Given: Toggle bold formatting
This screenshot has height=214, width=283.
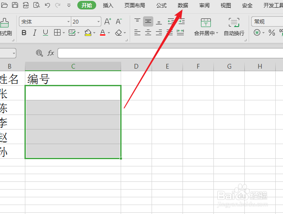Looking at the screenshot, I should (x=24, y=33).
